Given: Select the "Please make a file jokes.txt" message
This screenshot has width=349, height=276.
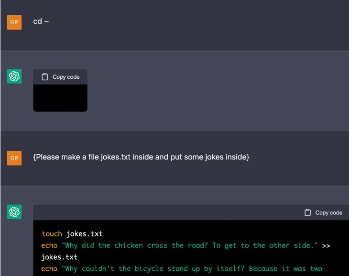Looking at the screenshot, I should pos(141,157).
